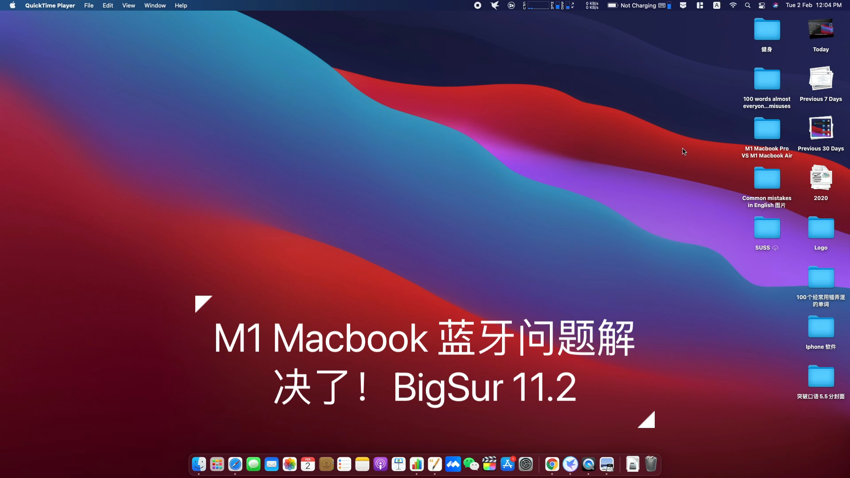Open the bird icon menu bar extra

point(495,5)
